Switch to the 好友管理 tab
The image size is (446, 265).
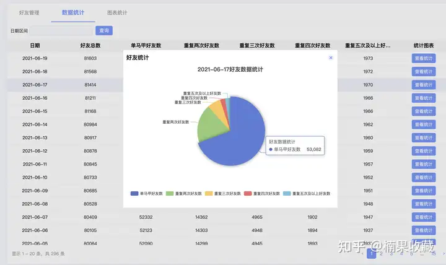tap(29, 13)
